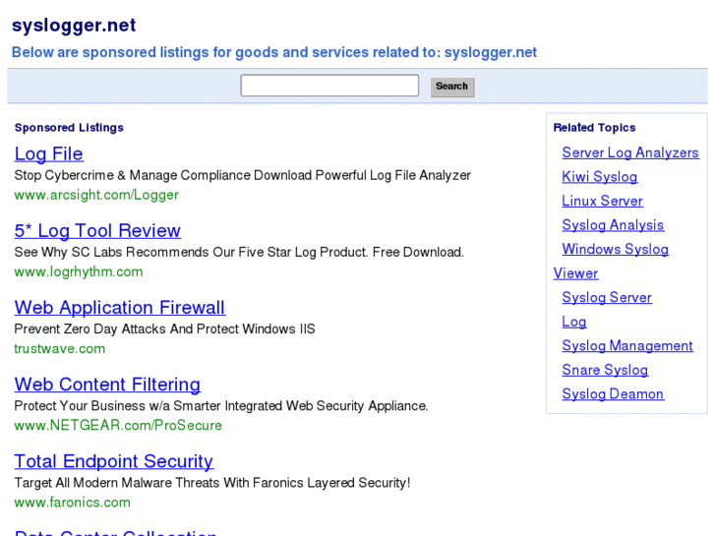Select Syslog Deamon related topic
Screen dimensions: 715x536
613,394
